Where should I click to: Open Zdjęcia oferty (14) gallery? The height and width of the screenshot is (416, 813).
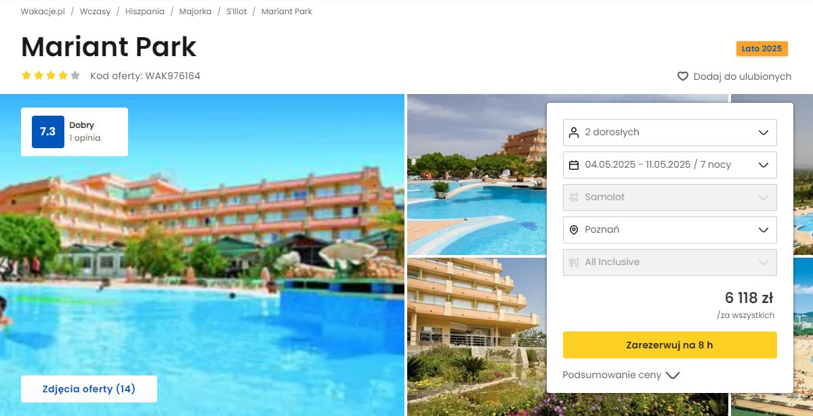point(89,389)
